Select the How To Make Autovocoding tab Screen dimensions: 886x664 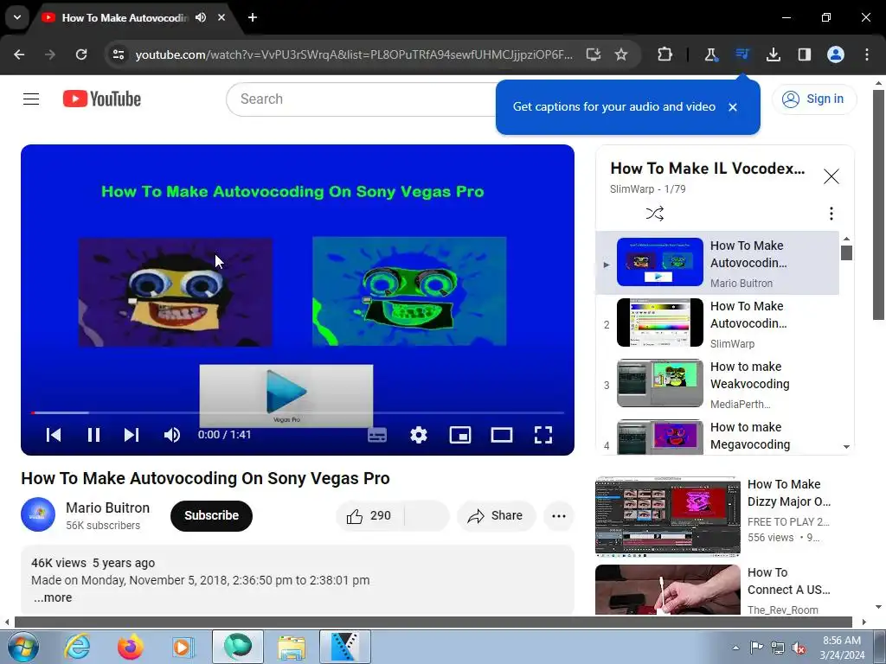pos(125,18)
